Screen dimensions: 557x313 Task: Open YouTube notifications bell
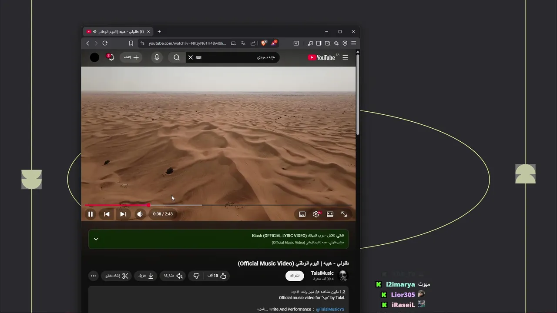[x=111, y=57]
